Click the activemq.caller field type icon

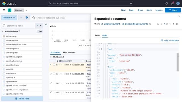(4, 41)
